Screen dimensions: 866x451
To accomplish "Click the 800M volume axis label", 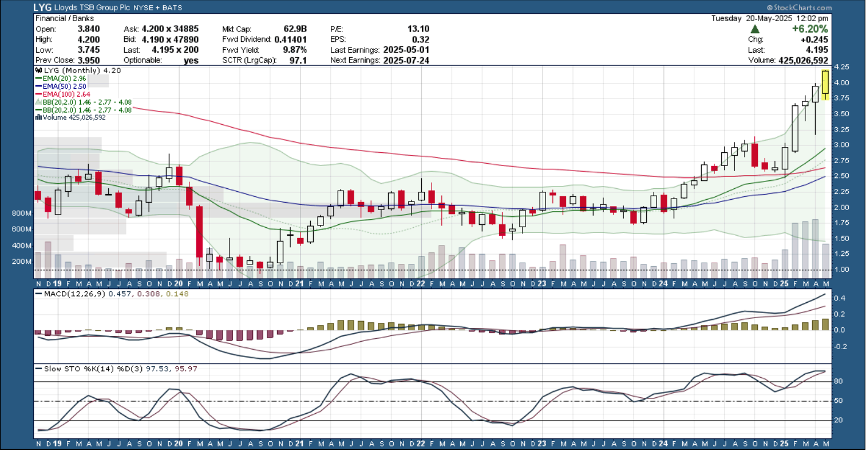I will [x=21, y=213].
